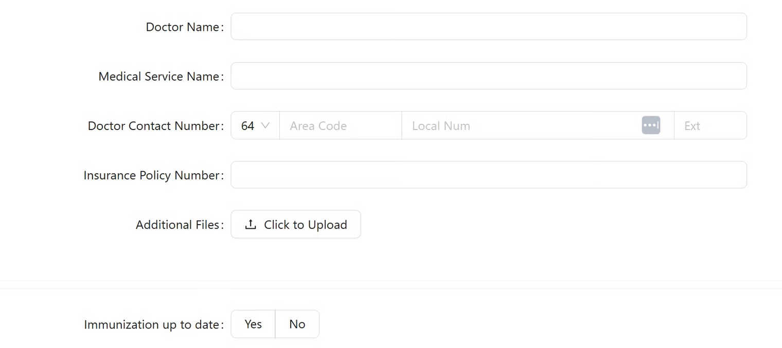Click the Ext extension field

[709, 126]
